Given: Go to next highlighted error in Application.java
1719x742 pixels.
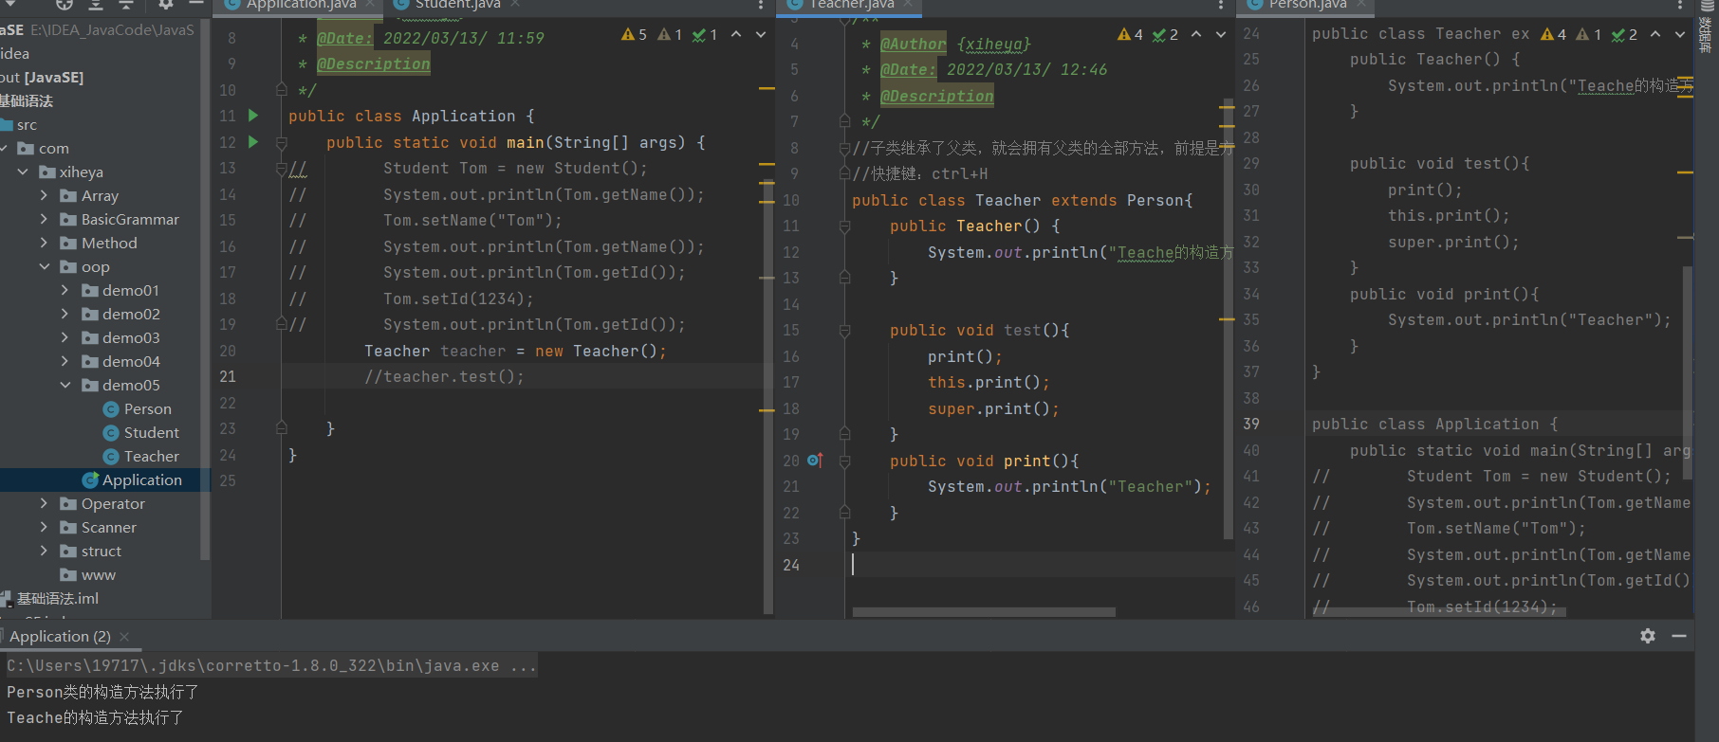Looking at the screenshot, I should [x=761, y=34].
